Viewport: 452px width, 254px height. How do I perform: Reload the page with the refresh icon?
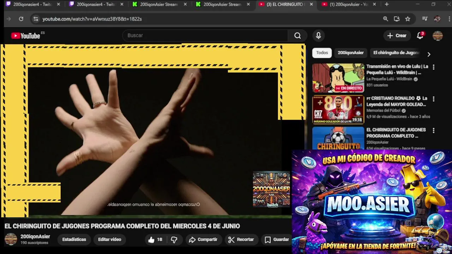[21, 19]
